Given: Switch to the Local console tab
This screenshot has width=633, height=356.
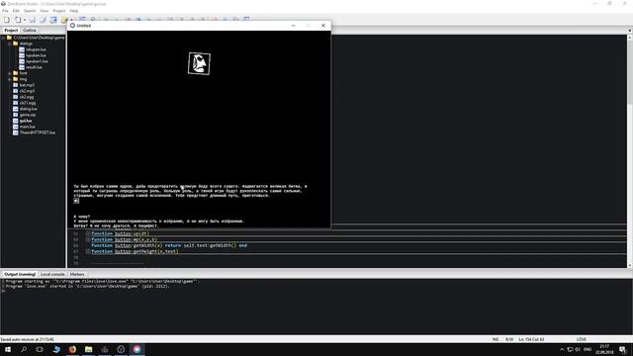Looking at the screenshot, I should tap(52, 274).
